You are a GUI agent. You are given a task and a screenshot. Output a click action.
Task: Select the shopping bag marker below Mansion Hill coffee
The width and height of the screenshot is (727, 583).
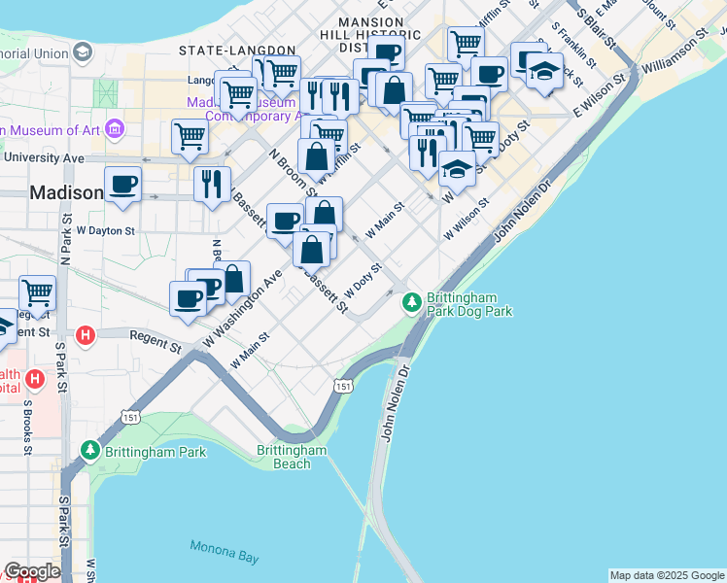(x=394, y=92)
